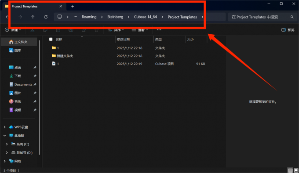Screen dimensions: 299x173
Task: Expand the WPS云盘 tree node
Action: pyautogui.click(x=5, y=127)
